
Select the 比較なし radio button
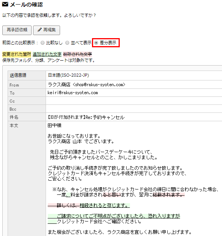click(43, 43)
